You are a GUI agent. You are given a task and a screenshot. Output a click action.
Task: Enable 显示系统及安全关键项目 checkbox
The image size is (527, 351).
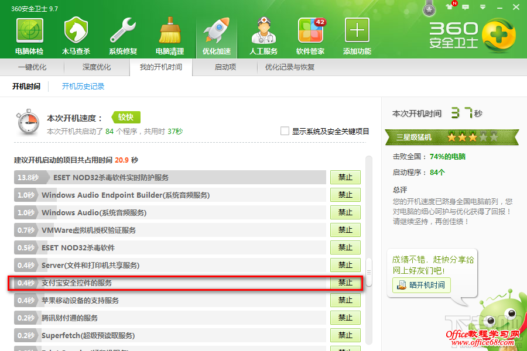285,131
